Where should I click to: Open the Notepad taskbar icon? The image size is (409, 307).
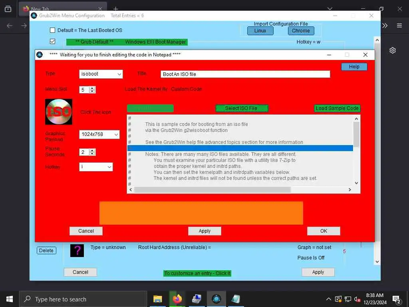tap(236, 299)
